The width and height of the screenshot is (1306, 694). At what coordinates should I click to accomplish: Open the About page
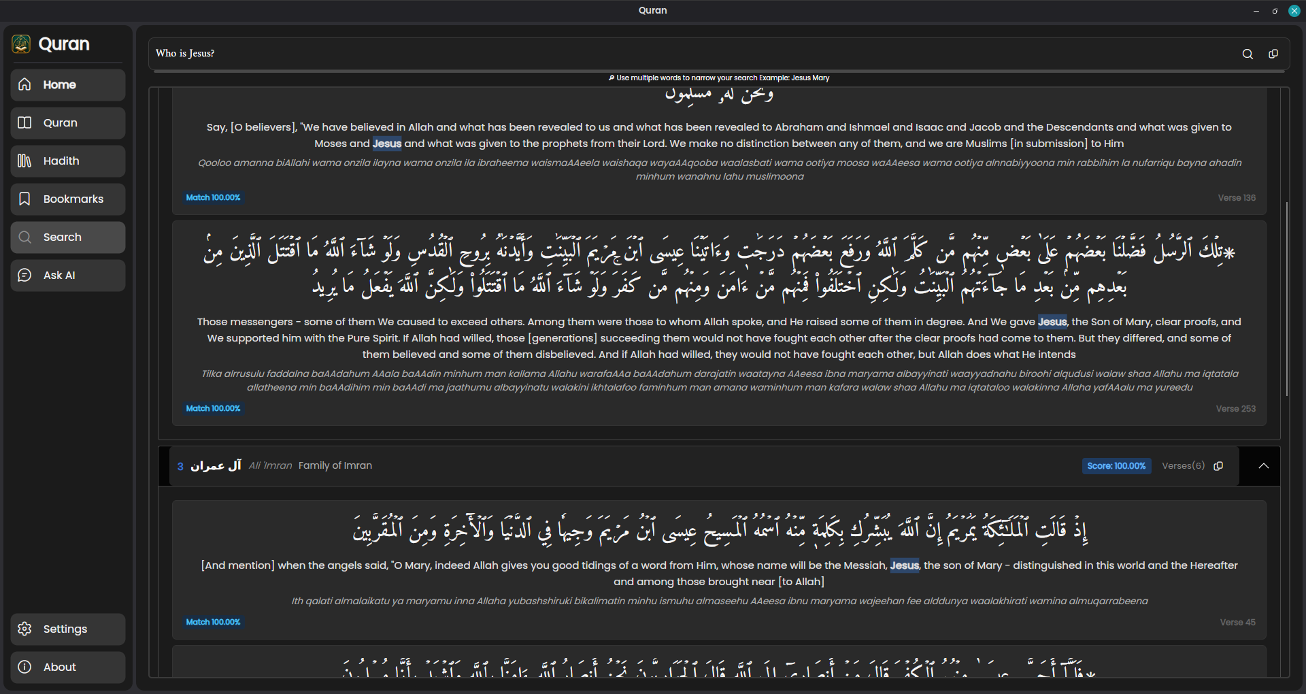(68, 667)
